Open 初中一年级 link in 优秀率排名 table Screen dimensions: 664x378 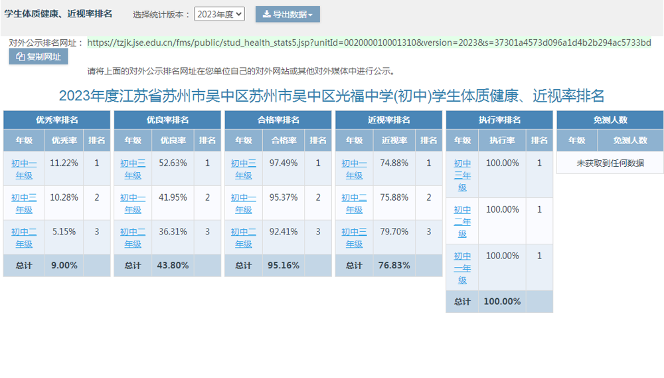click(24, 169)
